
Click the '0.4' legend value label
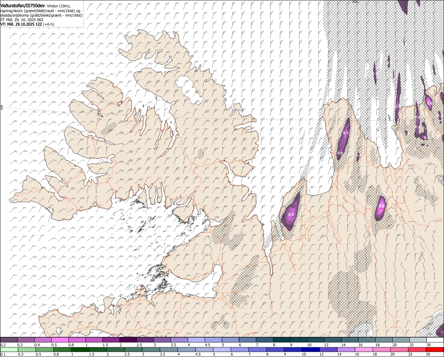tap(37, 345)
